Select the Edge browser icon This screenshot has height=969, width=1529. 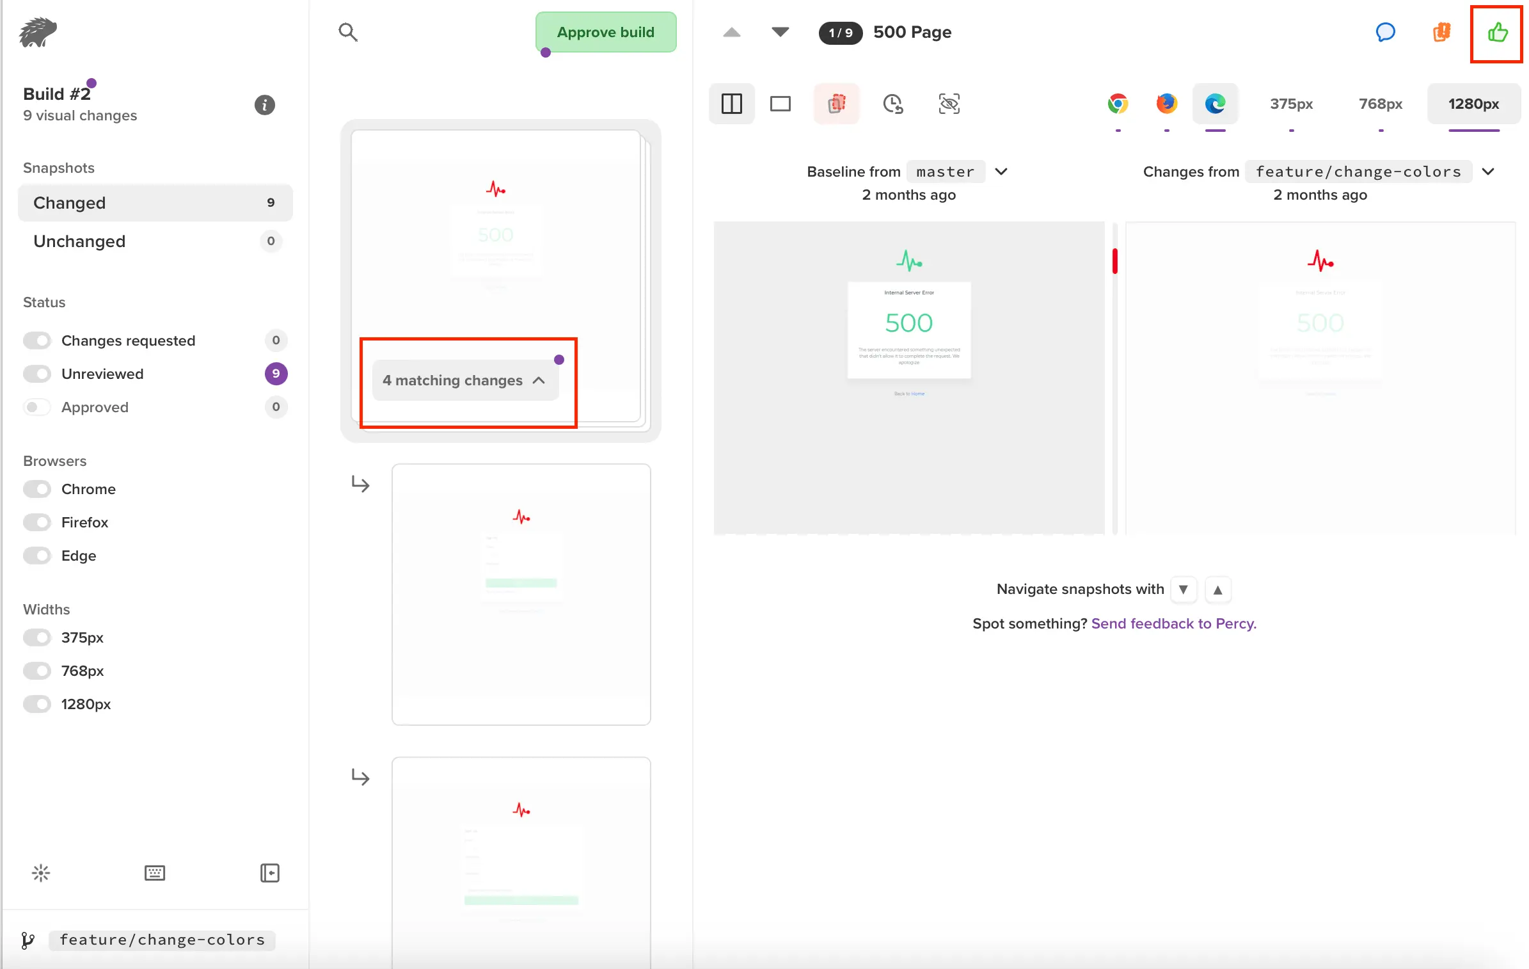pos(1215,104)
